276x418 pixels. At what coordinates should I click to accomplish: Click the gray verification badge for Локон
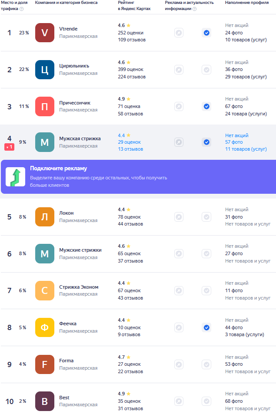coord(206,217)
